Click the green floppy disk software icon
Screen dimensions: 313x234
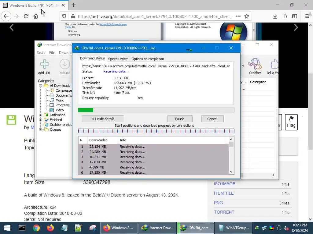coord(11,120)
